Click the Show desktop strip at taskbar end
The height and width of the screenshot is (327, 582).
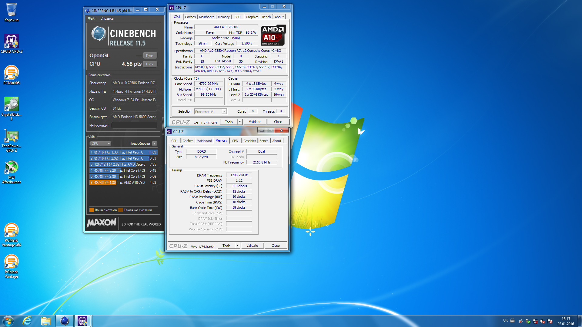[580, 321]
